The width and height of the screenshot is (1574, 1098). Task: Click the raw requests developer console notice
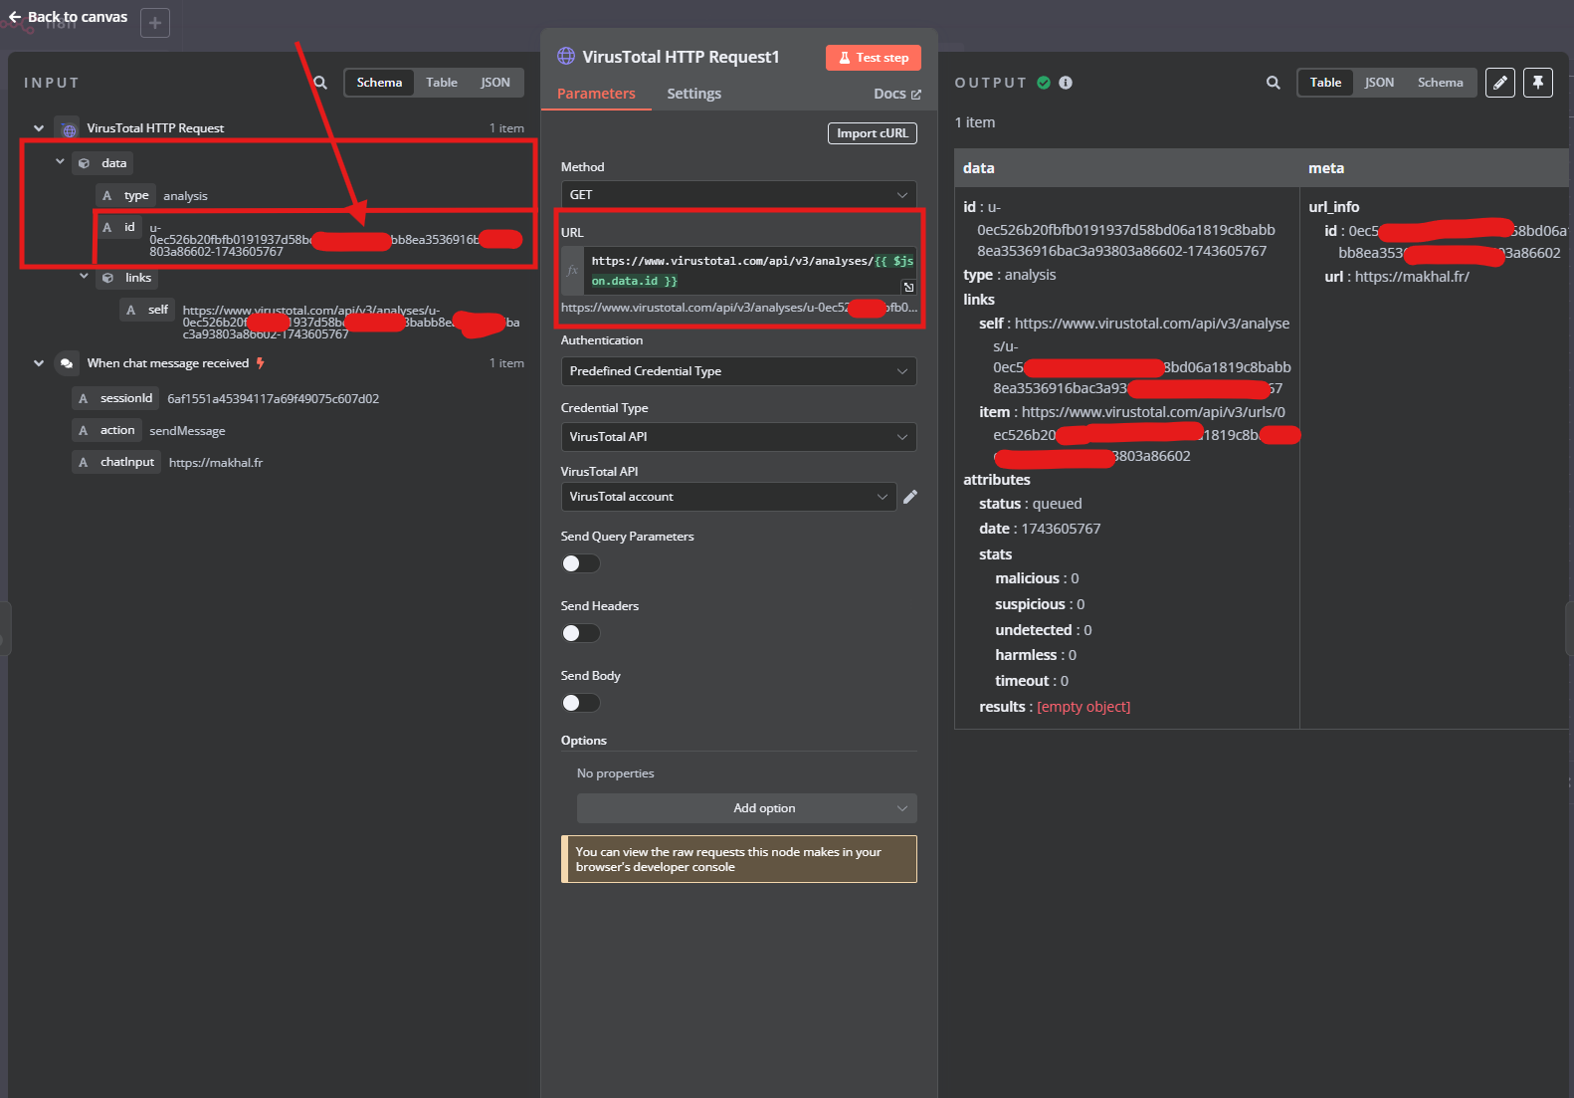click(x=739, y=859)
